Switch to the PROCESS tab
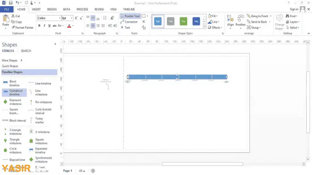Viewport: 312px width, 175px height. tap(82, 9)
